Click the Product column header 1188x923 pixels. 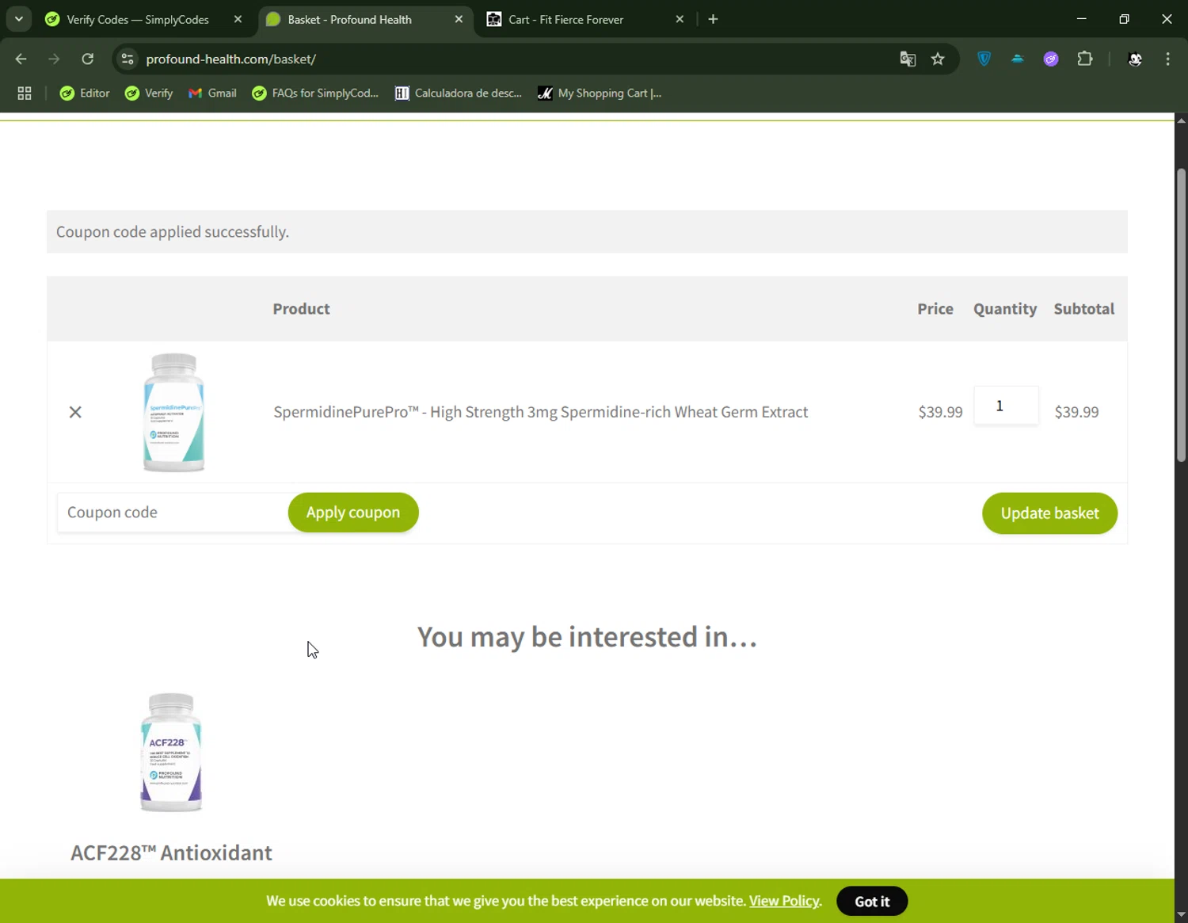pos(301,309)
